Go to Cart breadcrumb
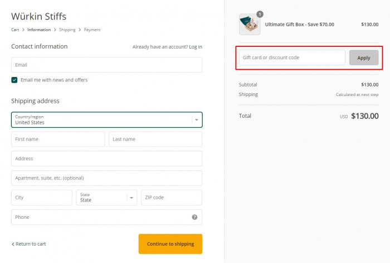The height and width of the screenshot is (263, 390). (15, 30)
